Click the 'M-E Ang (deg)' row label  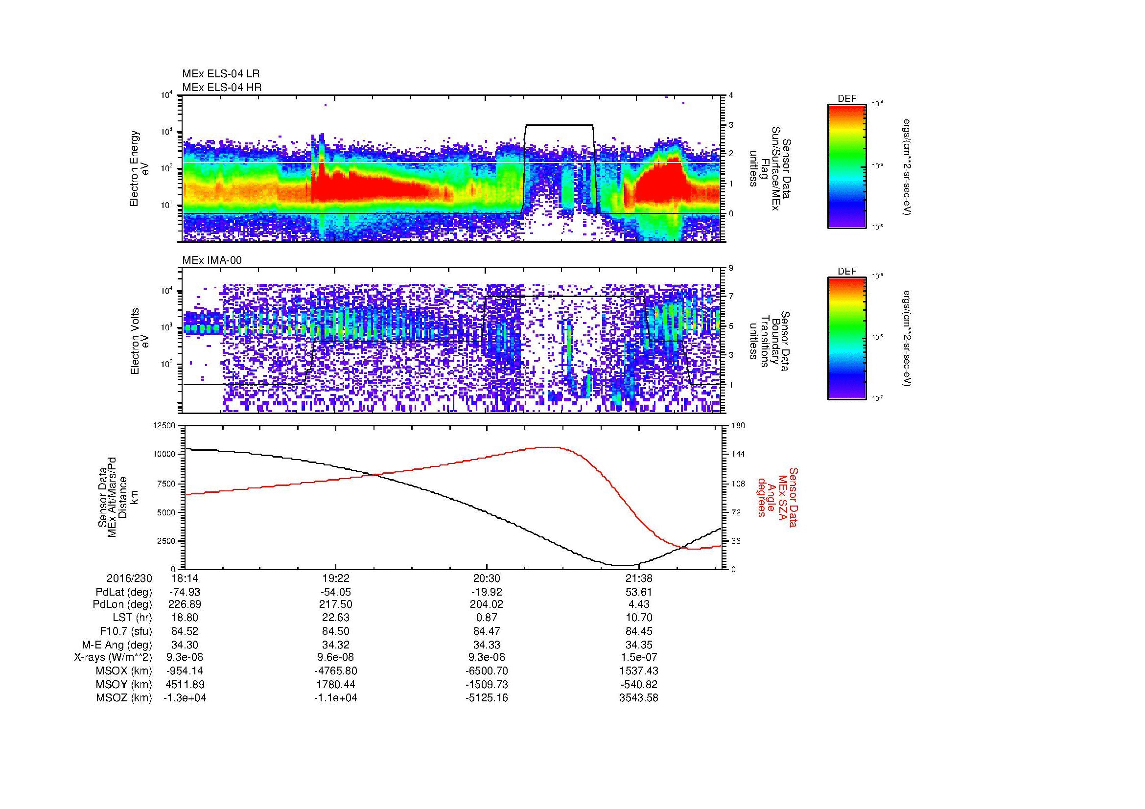point(117,645)
